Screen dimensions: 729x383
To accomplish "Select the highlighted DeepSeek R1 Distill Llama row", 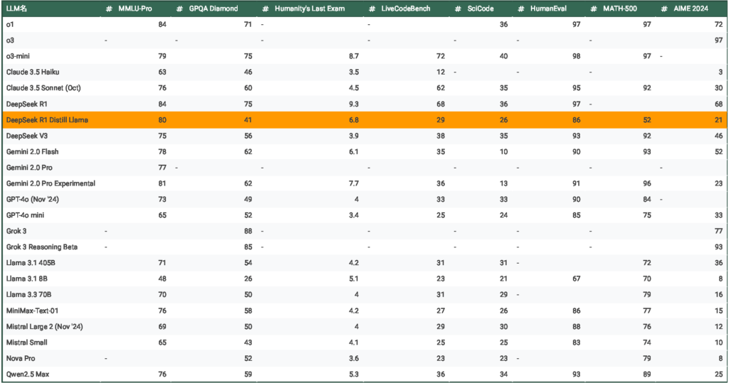I will click(x=48, y=120).
